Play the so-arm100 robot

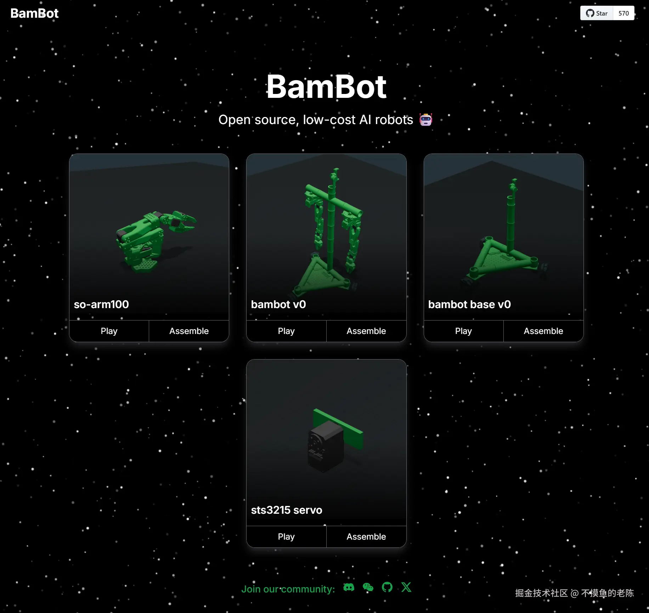tap(109, 331)
